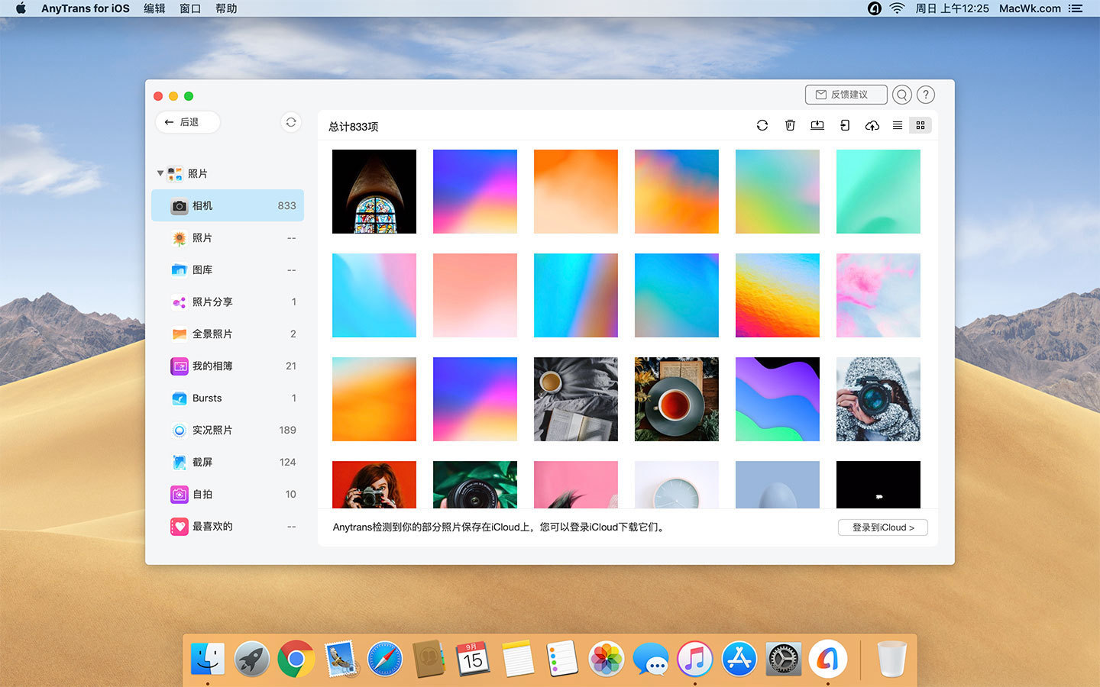Open System Preferences from the dock
1100x687 pixels.
[783, 659]
